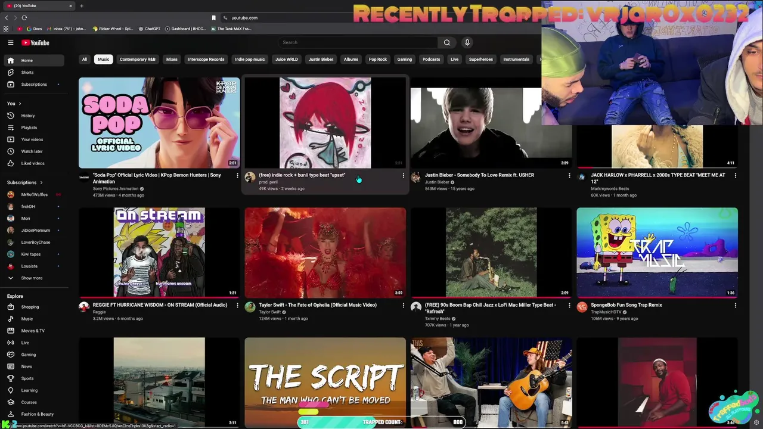Open Kiwi tapes channel subscription

pos(33,254)
